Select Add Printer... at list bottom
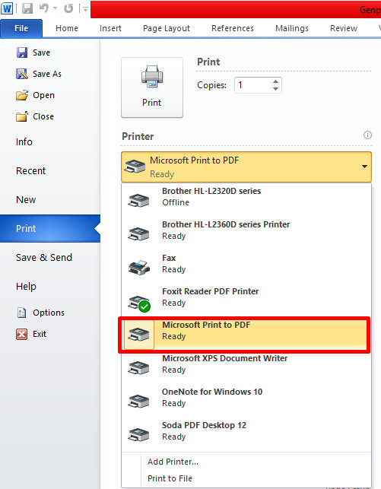Image resolution: width=381 pixels, height=489 pixels. pos(173,462)
